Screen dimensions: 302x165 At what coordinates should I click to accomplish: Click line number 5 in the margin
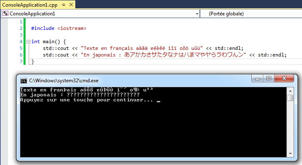21,48
